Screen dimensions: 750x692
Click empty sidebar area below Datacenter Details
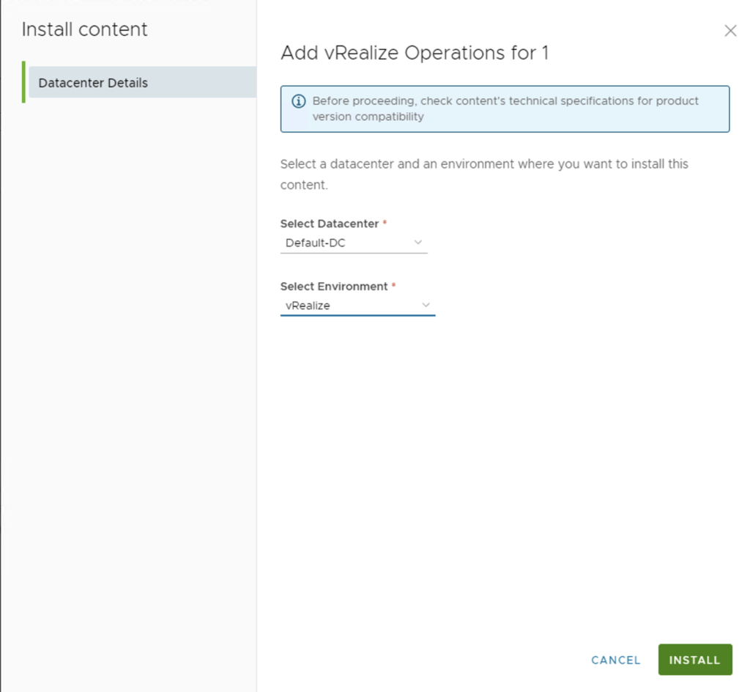[128, 367]
